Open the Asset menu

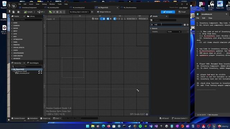[31, 4]
